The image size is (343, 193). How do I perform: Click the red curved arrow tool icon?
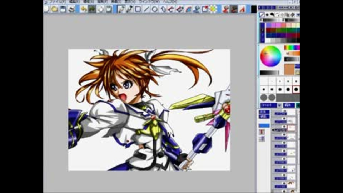click(171, 9)
